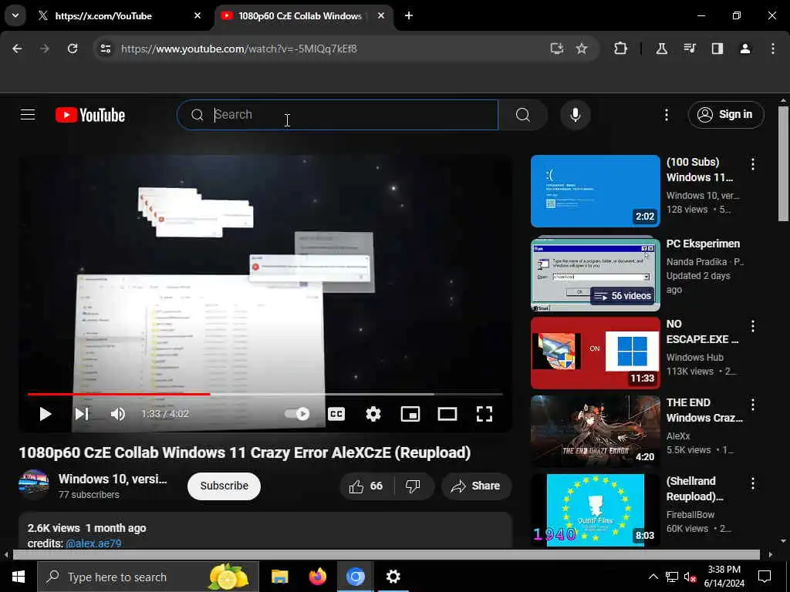Screen dimensions: 790x592
Task: Open the Chrome three-dot menu
Action: [x=773, y=49]
